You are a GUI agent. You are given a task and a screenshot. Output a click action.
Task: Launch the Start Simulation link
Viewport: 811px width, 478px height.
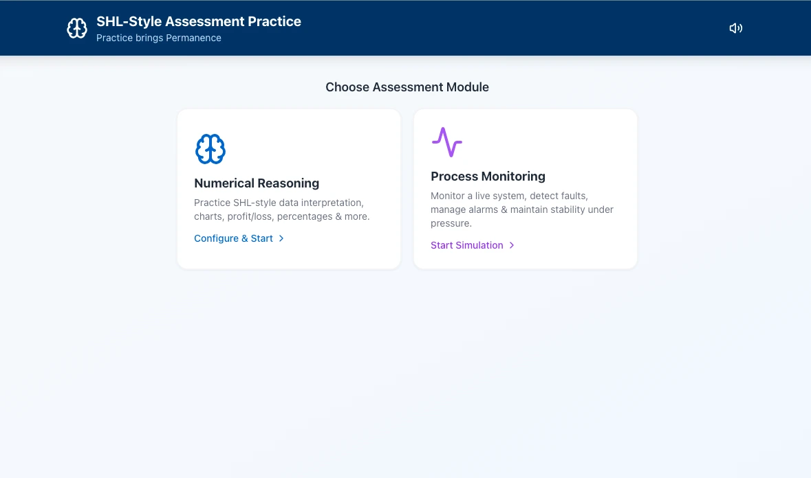tap(467, 245)
